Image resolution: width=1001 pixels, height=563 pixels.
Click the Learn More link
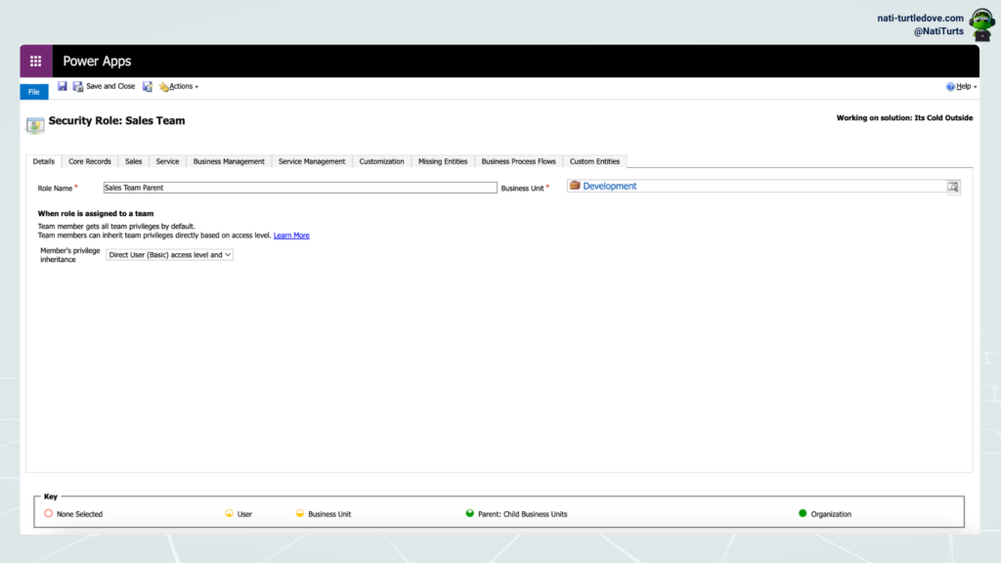click(291, 236)
